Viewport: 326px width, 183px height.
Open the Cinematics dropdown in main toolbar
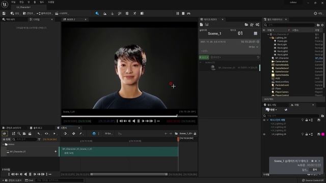[x=62, y=14]
